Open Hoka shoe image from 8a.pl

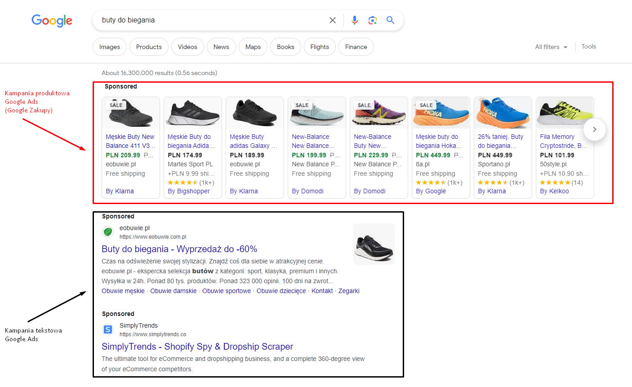(441, 113)
